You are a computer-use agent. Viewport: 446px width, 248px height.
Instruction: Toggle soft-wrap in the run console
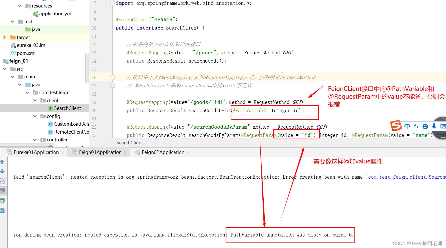point(3,181)
